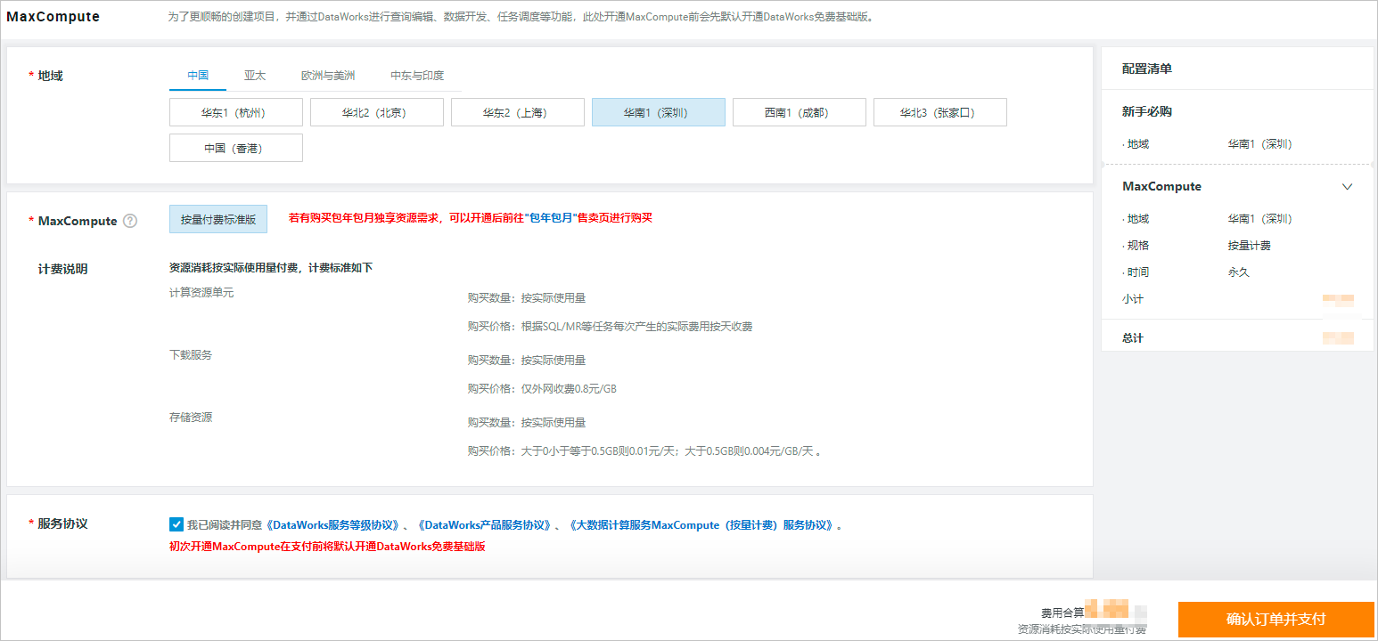Image resolution: width=1378 pixels, height=641 pixels.
Task: Click the MaxCompute help question-mark icon
Action: coord(130,221)
